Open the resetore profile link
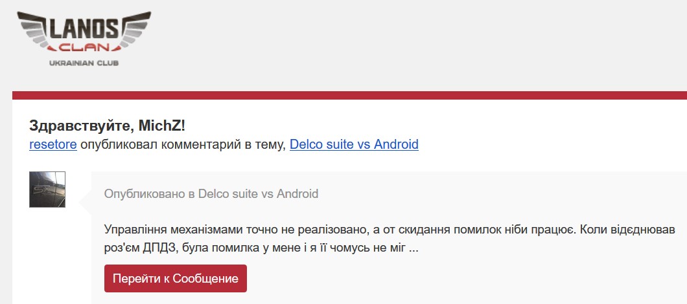 click(x=53, y=144)
